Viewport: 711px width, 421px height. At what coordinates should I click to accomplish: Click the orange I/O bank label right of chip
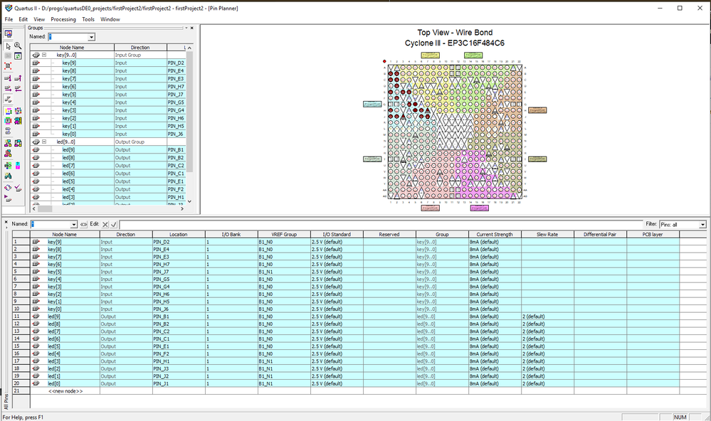[x=537, y=110]
